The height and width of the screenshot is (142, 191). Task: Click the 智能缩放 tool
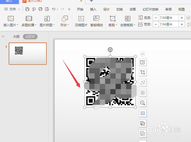[97, 21]
